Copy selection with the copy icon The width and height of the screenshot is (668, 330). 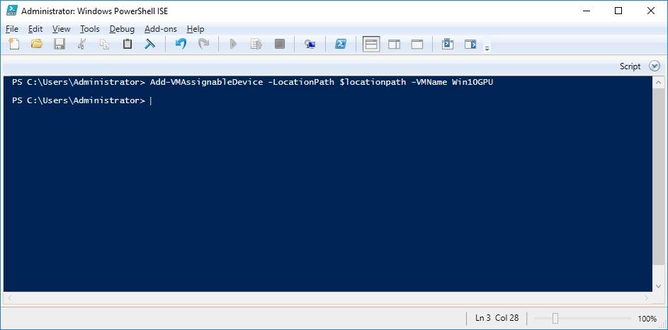tap(104, 44)
